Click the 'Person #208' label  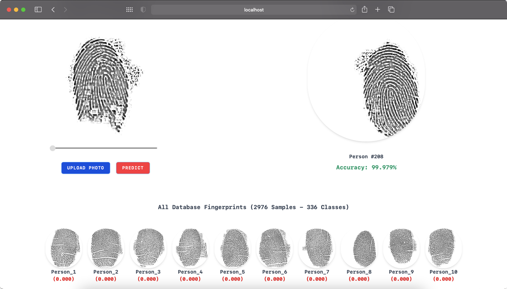(x=366, y=156)
